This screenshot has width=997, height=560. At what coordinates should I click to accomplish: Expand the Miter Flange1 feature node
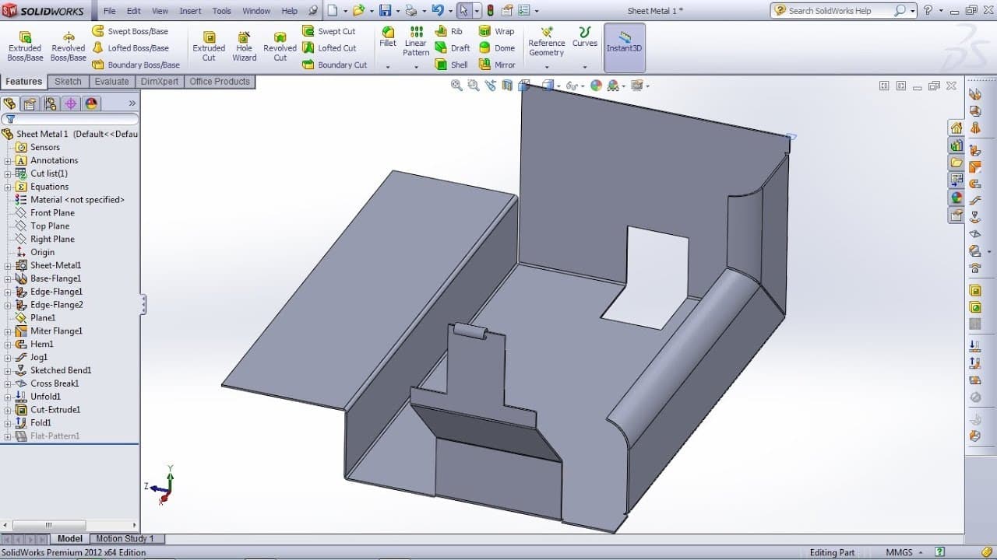8,332
